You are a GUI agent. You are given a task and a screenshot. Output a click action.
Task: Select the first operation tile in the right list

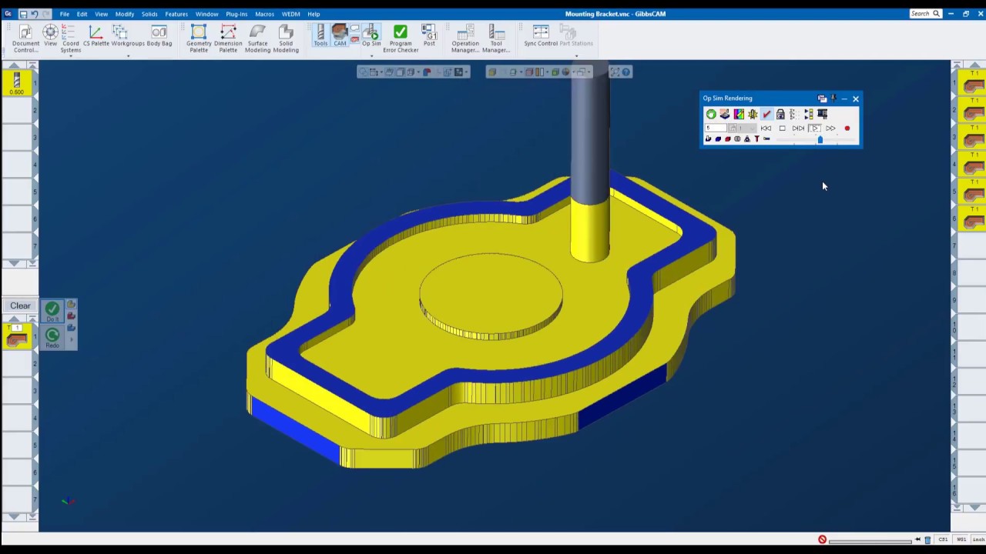click(x=974, y=84)
